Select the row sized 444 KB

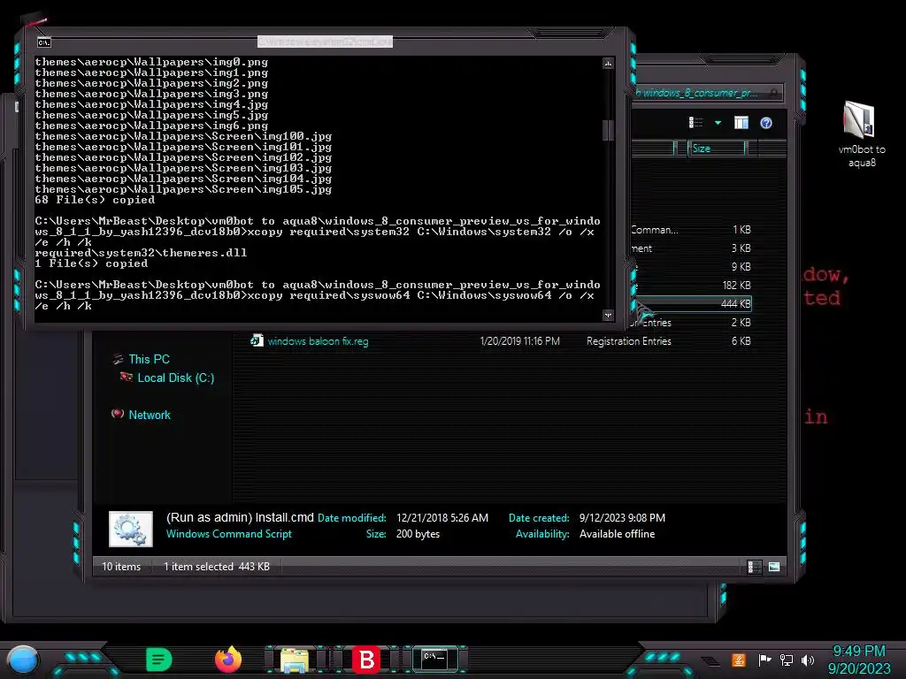693,304
